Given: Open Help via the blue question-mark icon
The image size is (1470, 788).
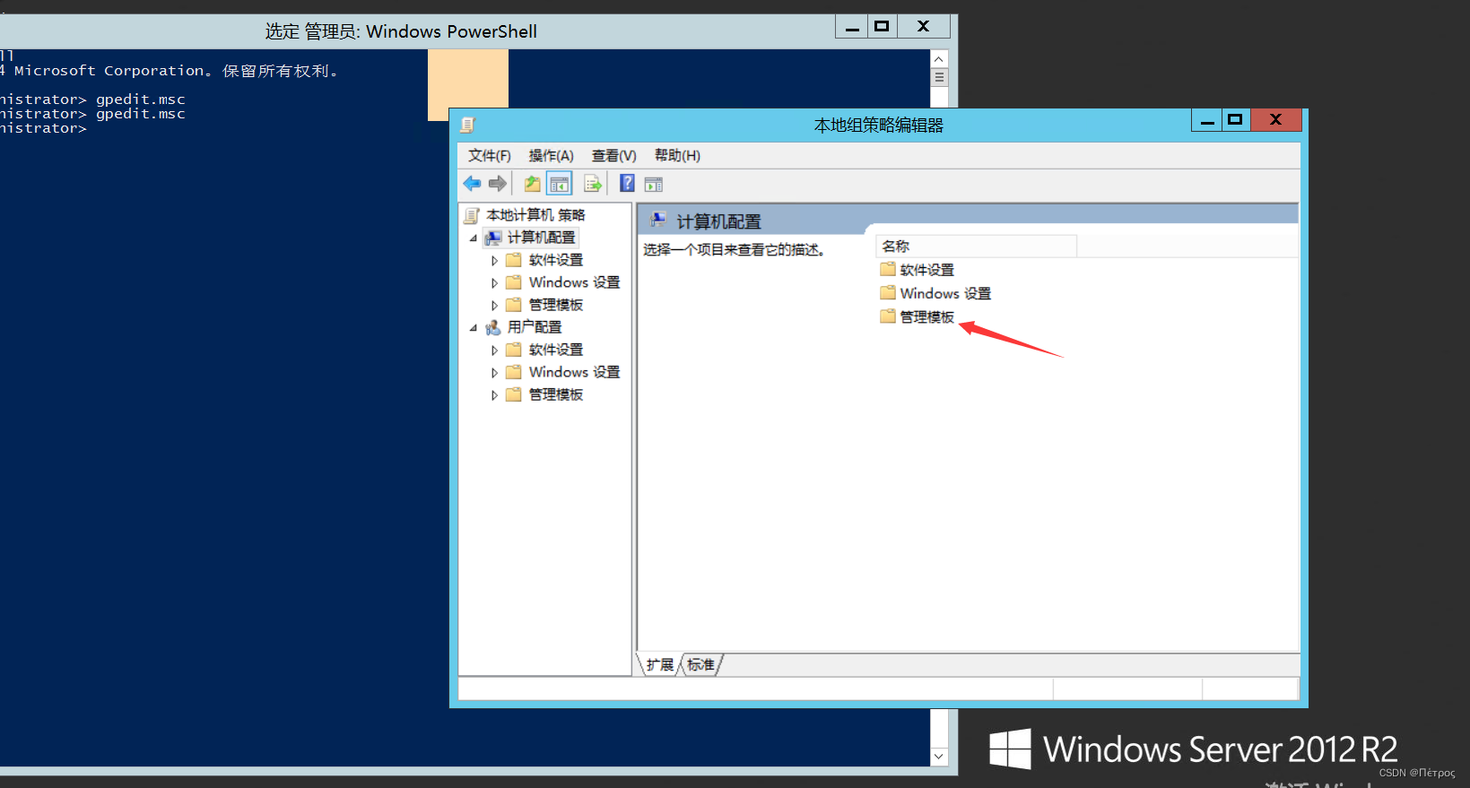Looking at the screenshot, I should tap(627, 184).
